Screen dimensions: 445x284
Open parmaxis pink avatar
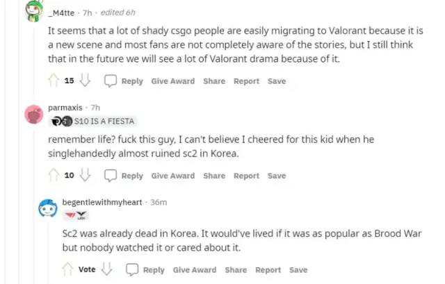pyautogui.click(x=34, y=115)
